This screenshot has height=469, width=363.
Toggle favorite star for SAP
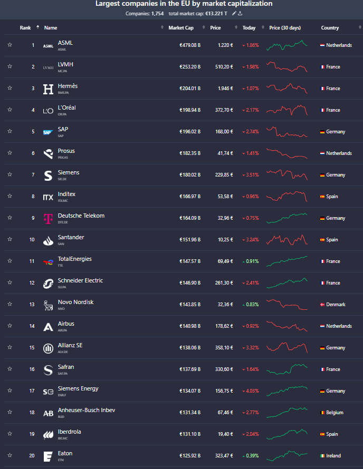click(9, 131)
